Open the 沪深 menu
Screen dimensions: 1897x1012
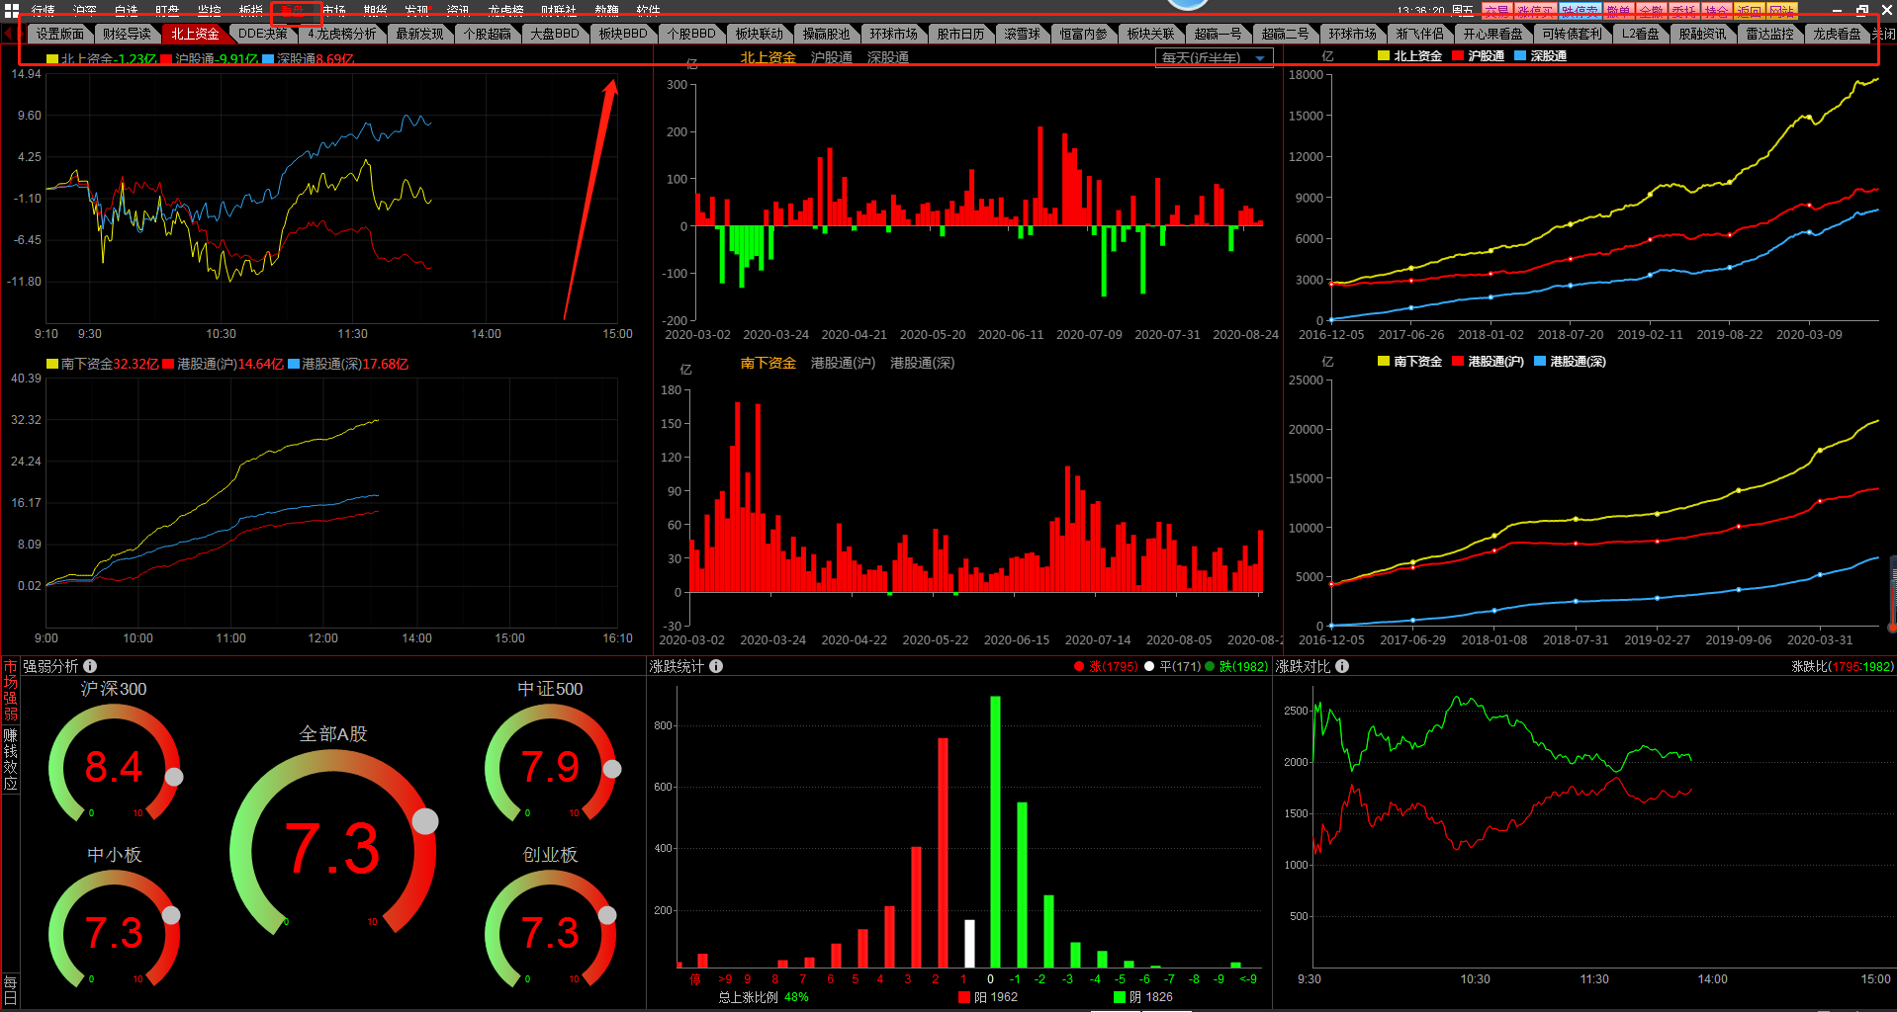coord(85,10)
